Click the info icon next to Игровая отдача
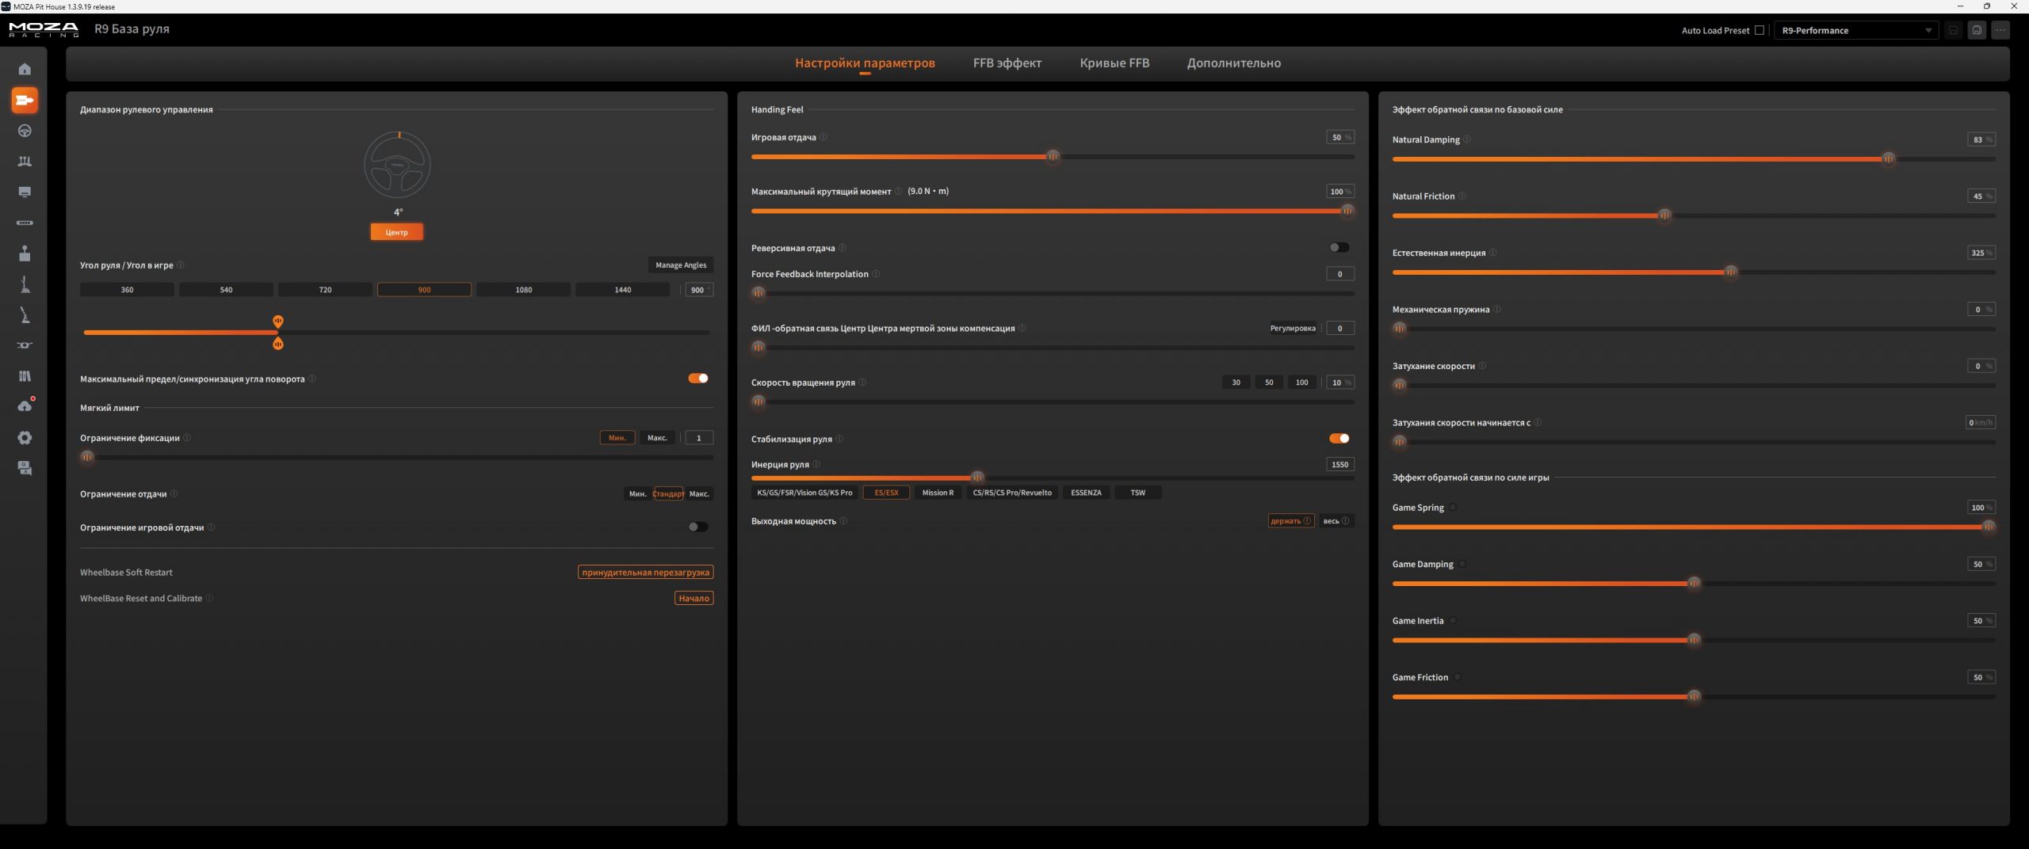 click(823, 137)
